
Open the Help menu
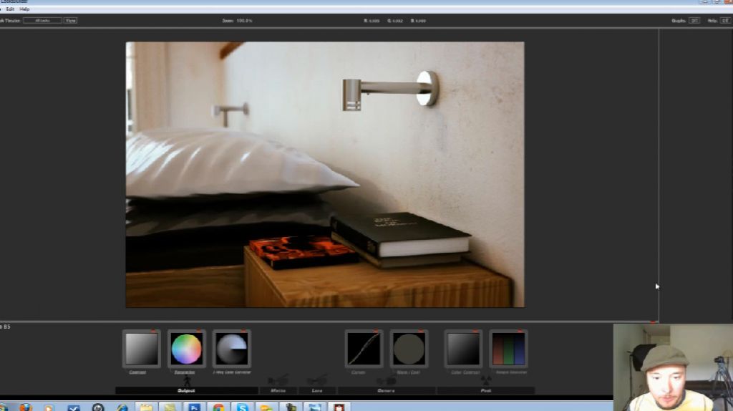coord(24,9)
